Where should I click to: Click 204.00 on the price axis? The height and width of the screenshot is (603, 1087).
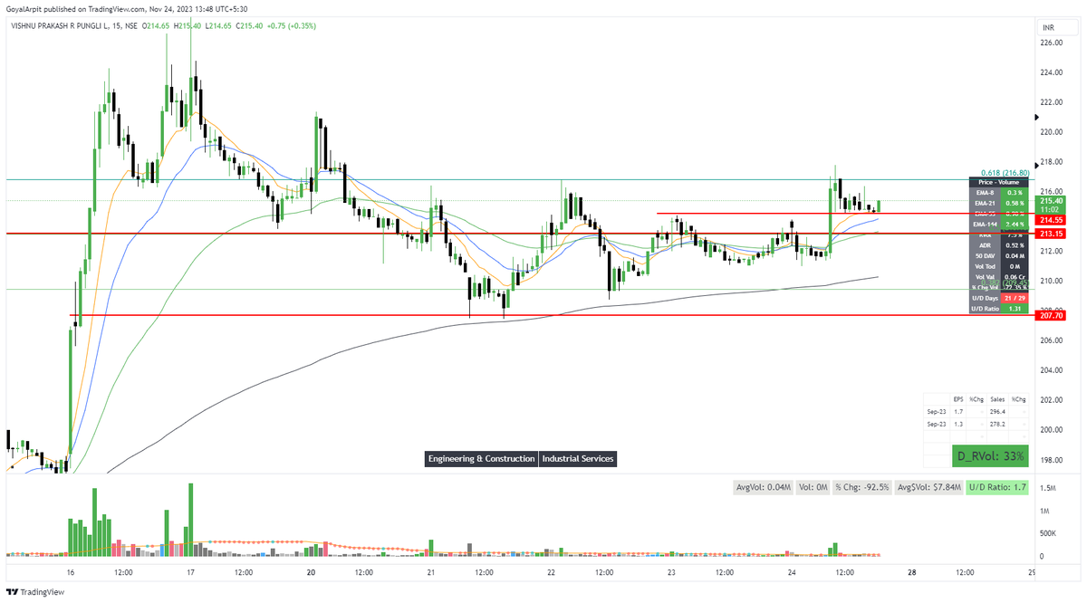[x=1051, y=370]
